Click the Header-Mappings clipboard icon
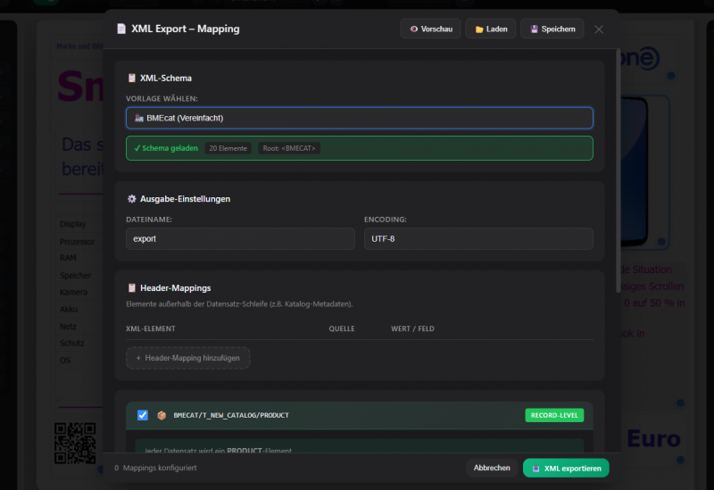The height and width of the screenshot is (490, 714). pyautogui.click(x=132, y=287)
